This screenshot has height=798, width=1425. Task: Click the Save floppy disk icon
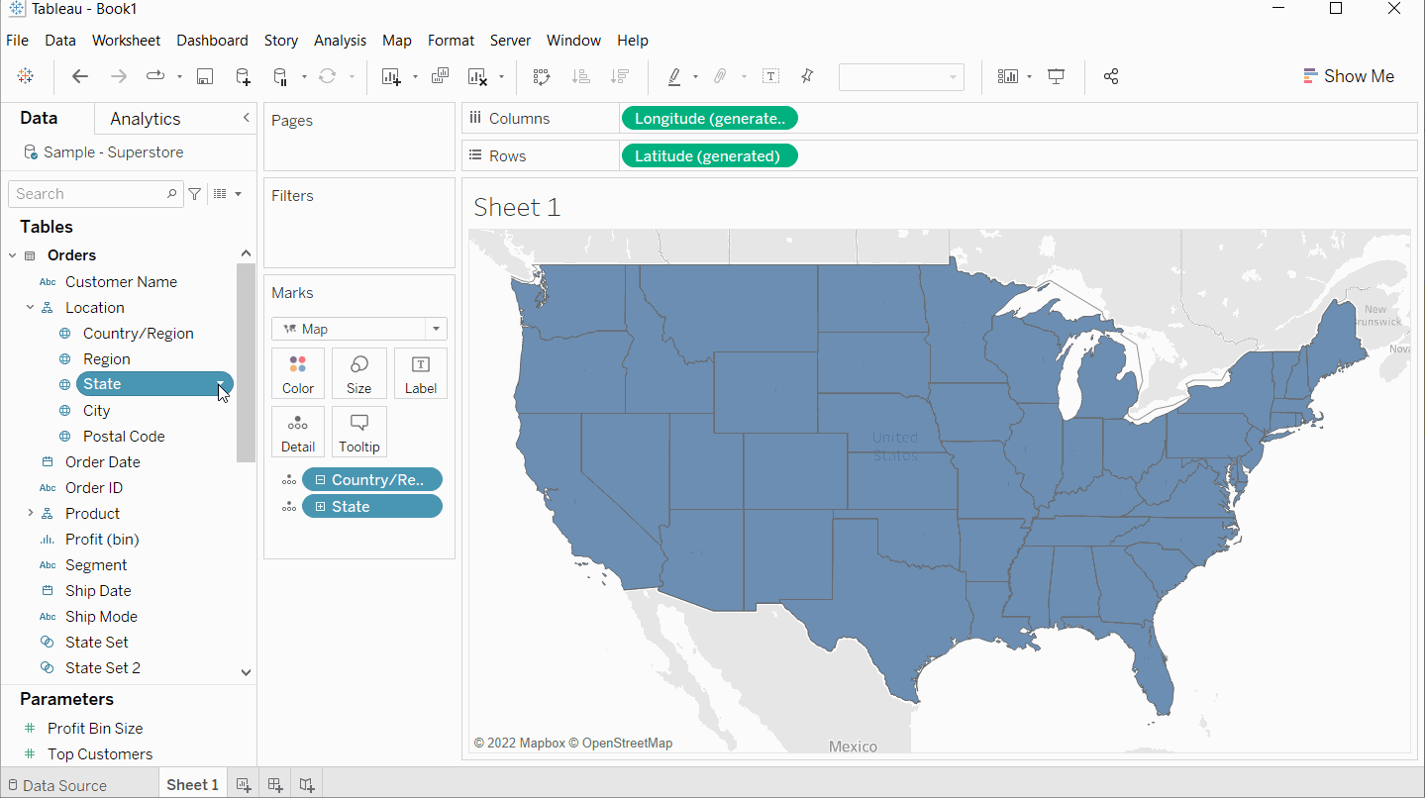coord(205,76)
